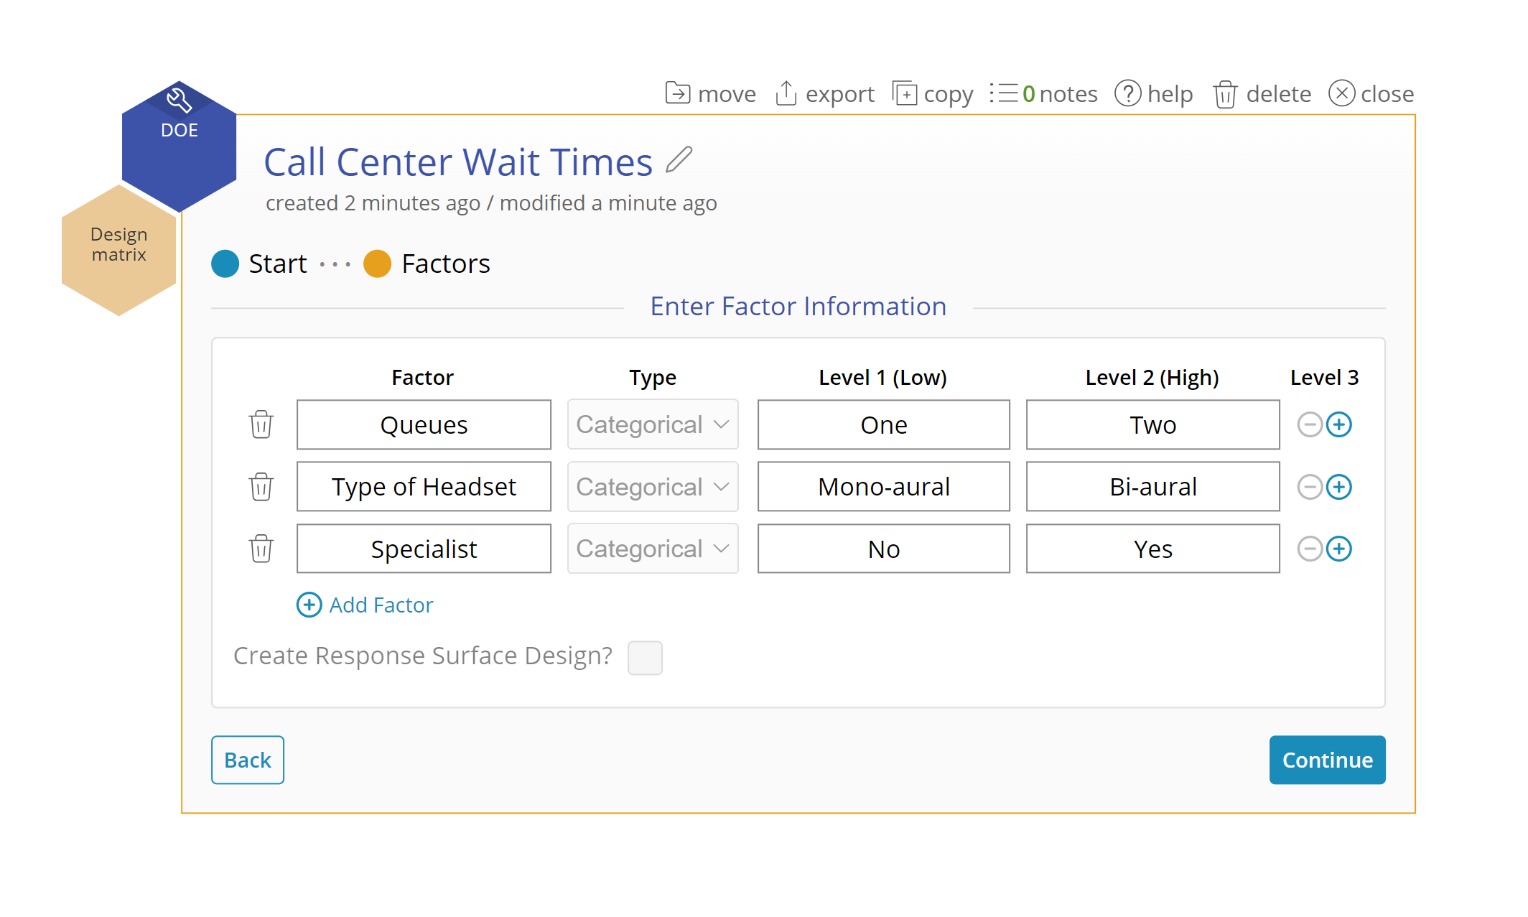Click the Back button
This screenshot has height=917, width=1528.
[x=247, y=760]
